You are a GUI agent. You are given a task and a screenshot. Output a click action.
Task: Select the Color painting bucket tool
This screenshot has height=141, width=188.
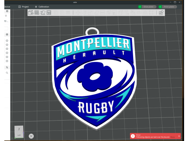[133, 13]
